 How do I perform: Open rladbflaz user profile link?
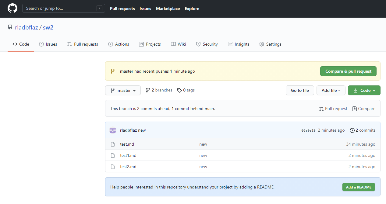click(x=27, y=27)
